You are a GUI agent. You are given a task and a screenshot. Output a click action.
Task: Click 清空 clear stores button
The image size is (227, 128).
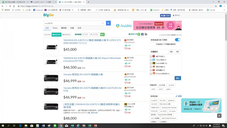[178, 52]
